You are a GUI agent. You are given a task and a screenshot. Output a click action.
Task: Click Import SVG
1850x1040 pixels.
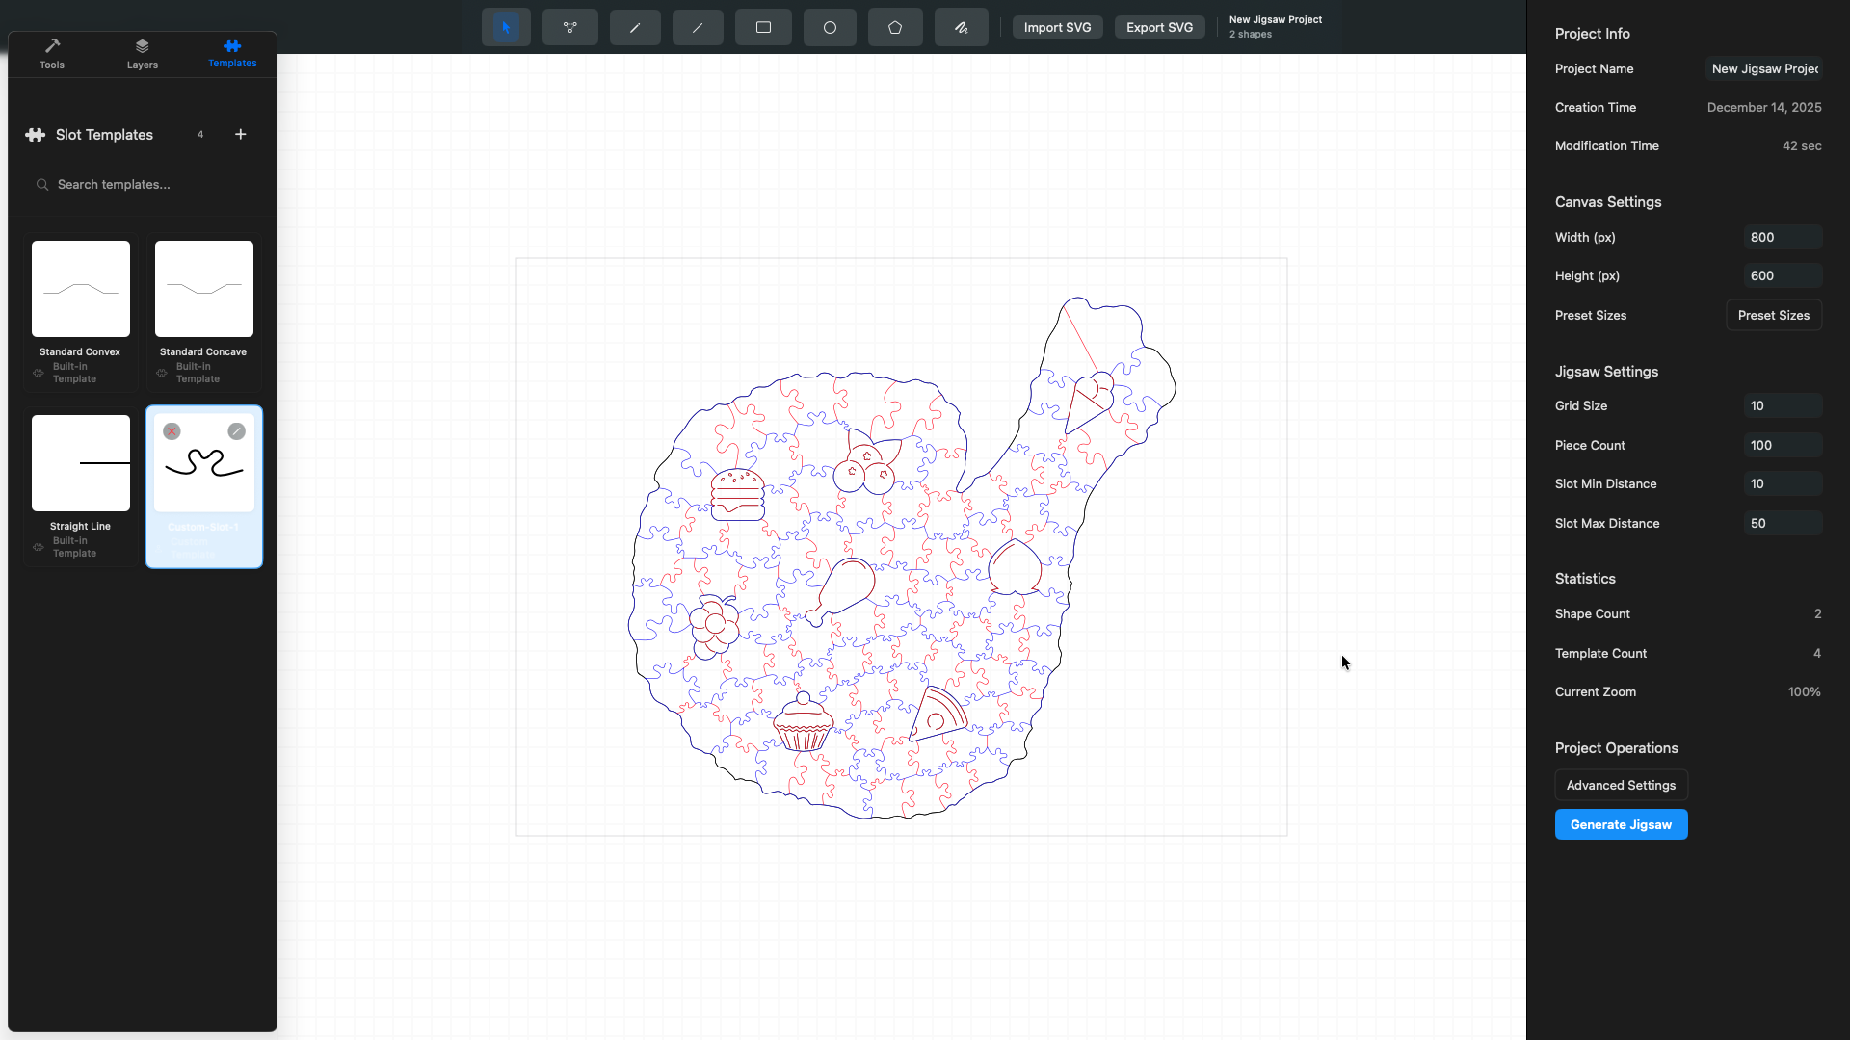[x=1057, y=27]
